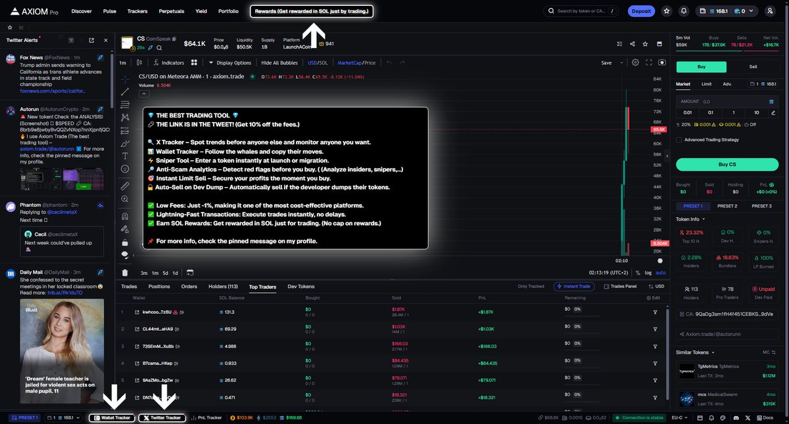Screen dimensions: 789x424
Task: Collapse the right trading panel arrow
Action: coord(668,157)
